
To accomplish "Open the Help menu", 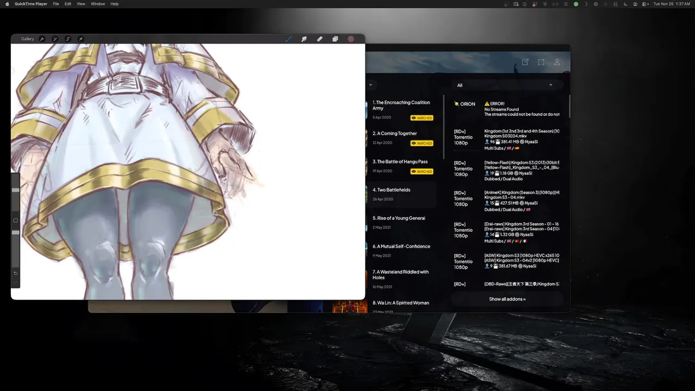I will [115, 4].
